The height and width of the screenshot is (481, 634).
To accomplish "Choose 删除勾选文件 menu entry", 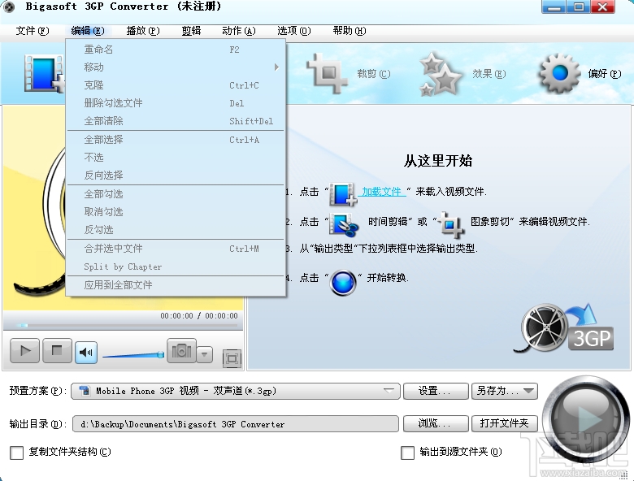I will tap(176, 102).
